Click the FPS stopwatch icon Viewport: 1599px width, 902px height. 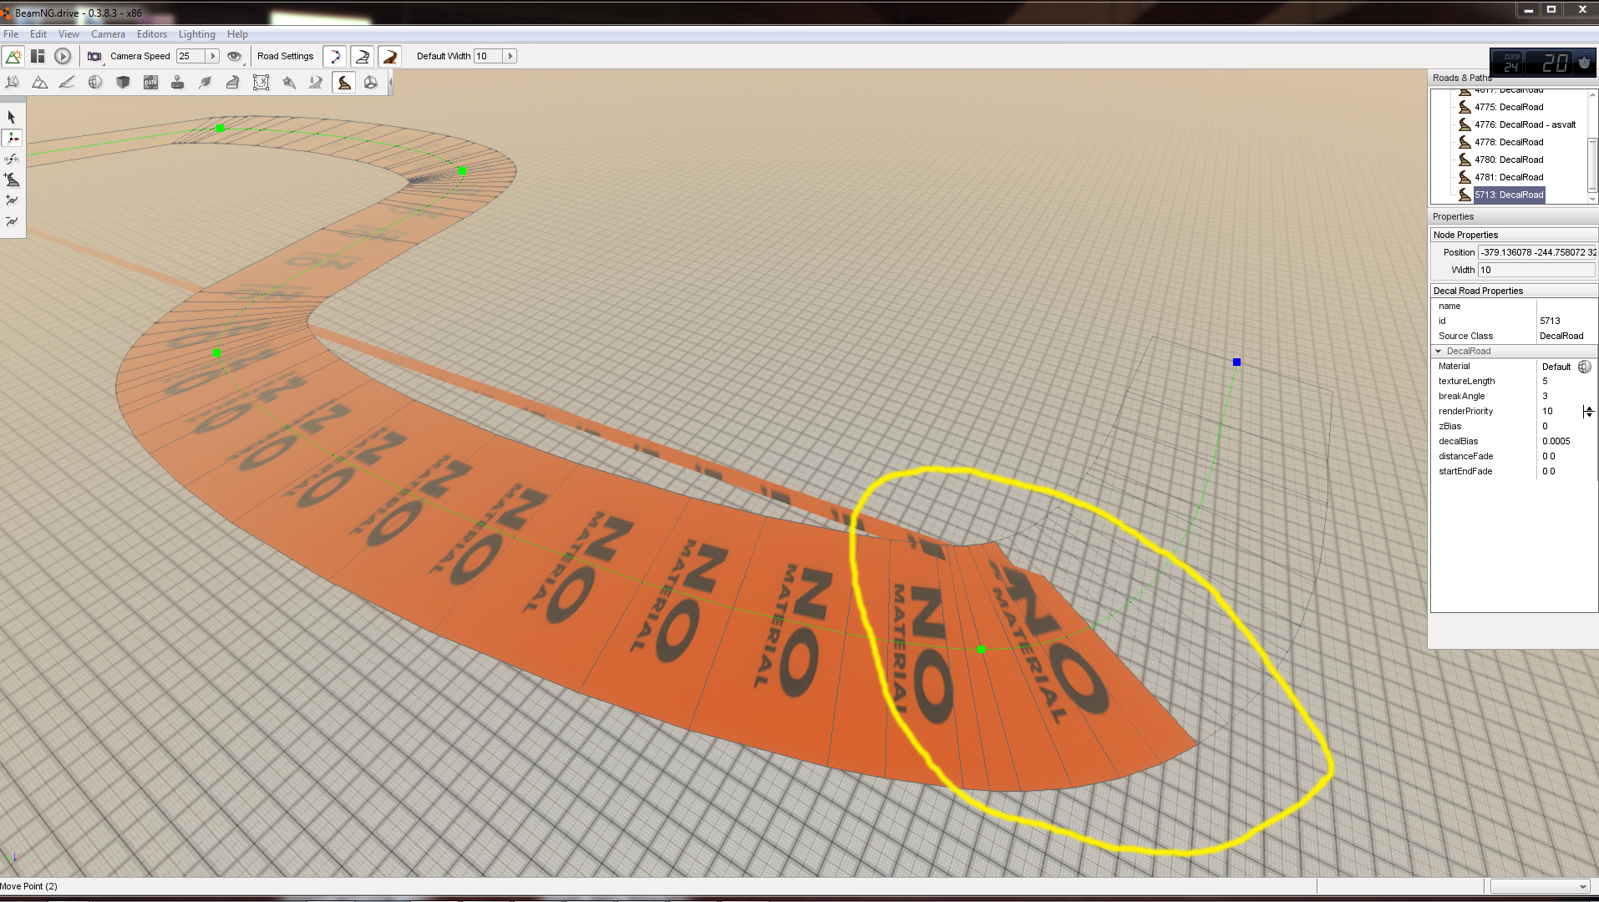[x=1584, y=62]
